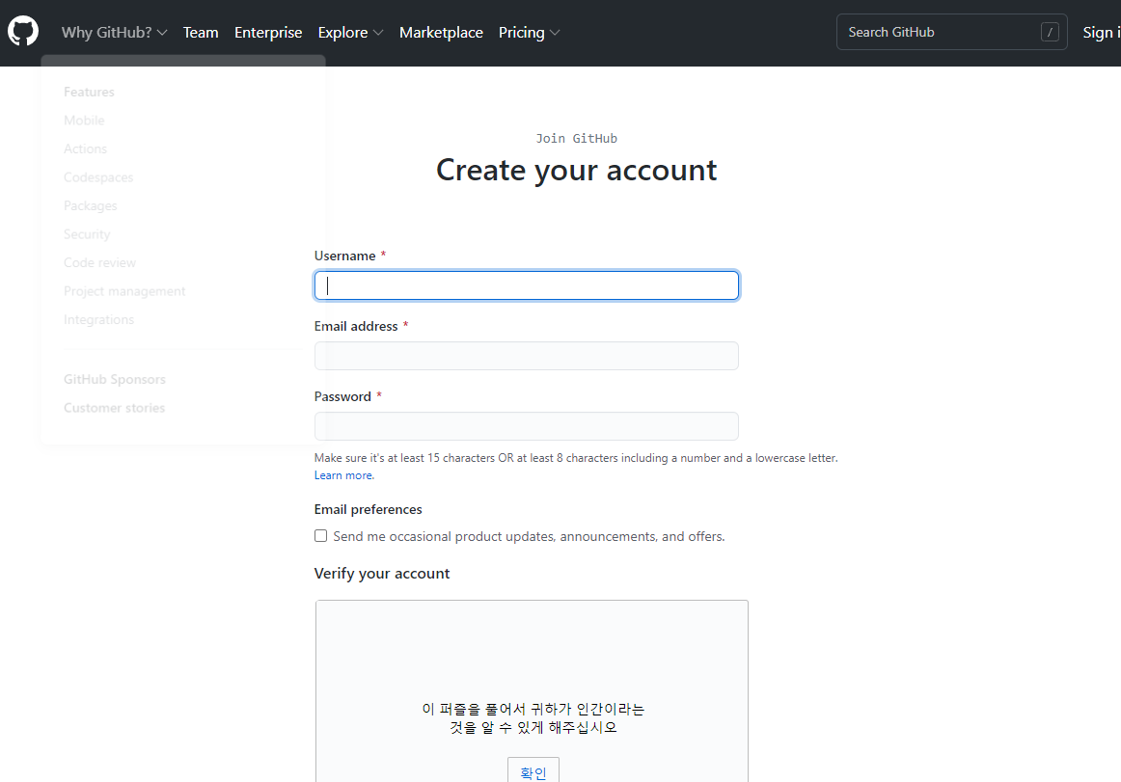Select Integrations menu entry
Image resolution: width=1121 pixels, height=782 pixels.
tap(98, 319)
